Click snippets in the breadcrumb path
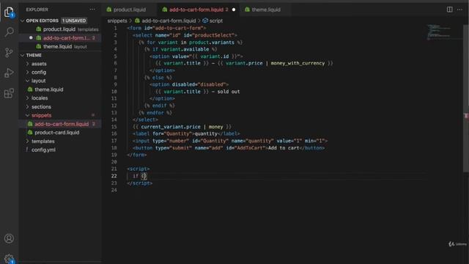469x264 pixels. pos(117,21)
